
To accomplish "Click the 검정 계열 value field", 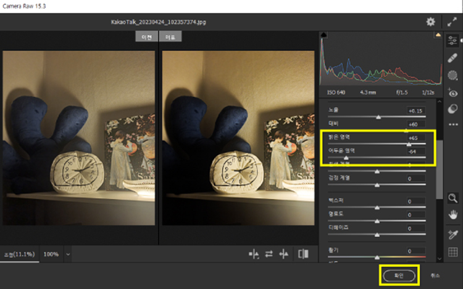I will point(415,179).
